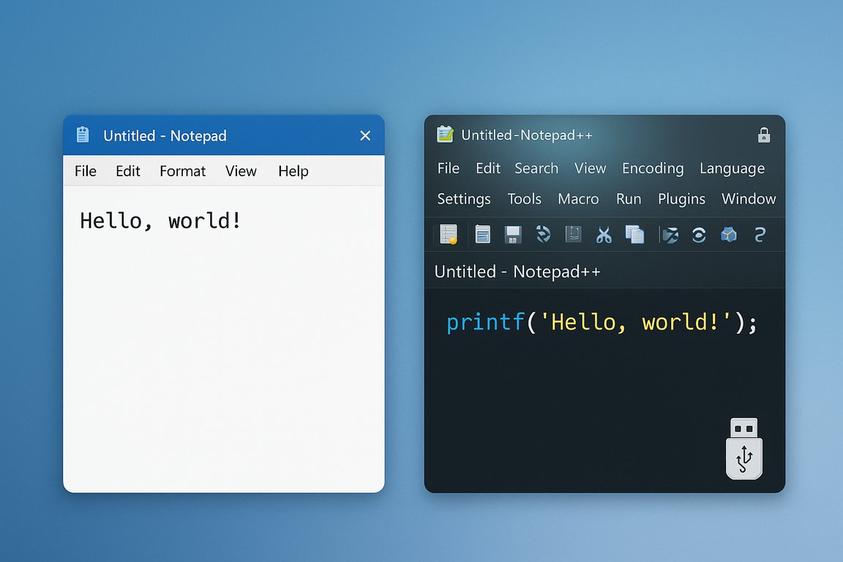The image size is (843, 562).
Task: Close the Untitled - Notepad window
Action: (x=365, y=135)
